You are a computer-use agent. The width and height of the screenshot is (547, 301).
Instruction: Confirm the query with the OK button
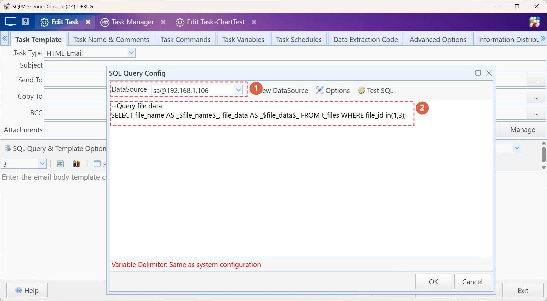click(x=433, y=282)
